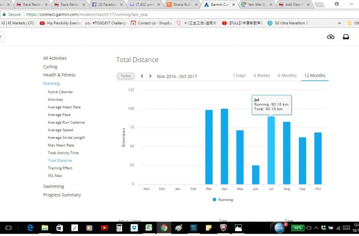Viewport: 359px width, 236px height.
Task: Open the Garmin inbox tray icon
Action: 346,37
